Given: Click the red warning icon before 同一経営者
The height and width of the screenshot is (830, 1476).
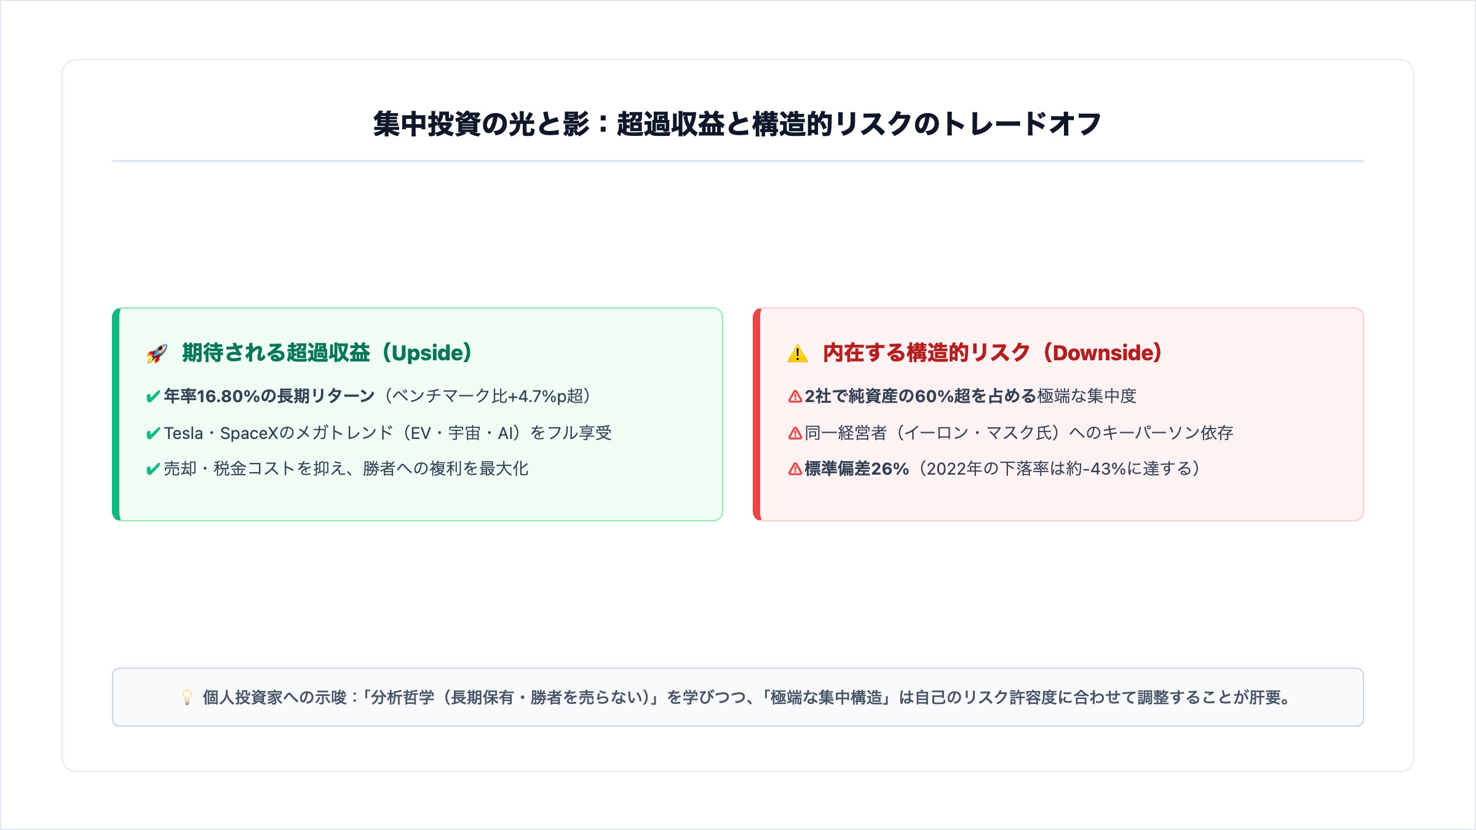Looking at the screenshot, I should pos(795,433).
